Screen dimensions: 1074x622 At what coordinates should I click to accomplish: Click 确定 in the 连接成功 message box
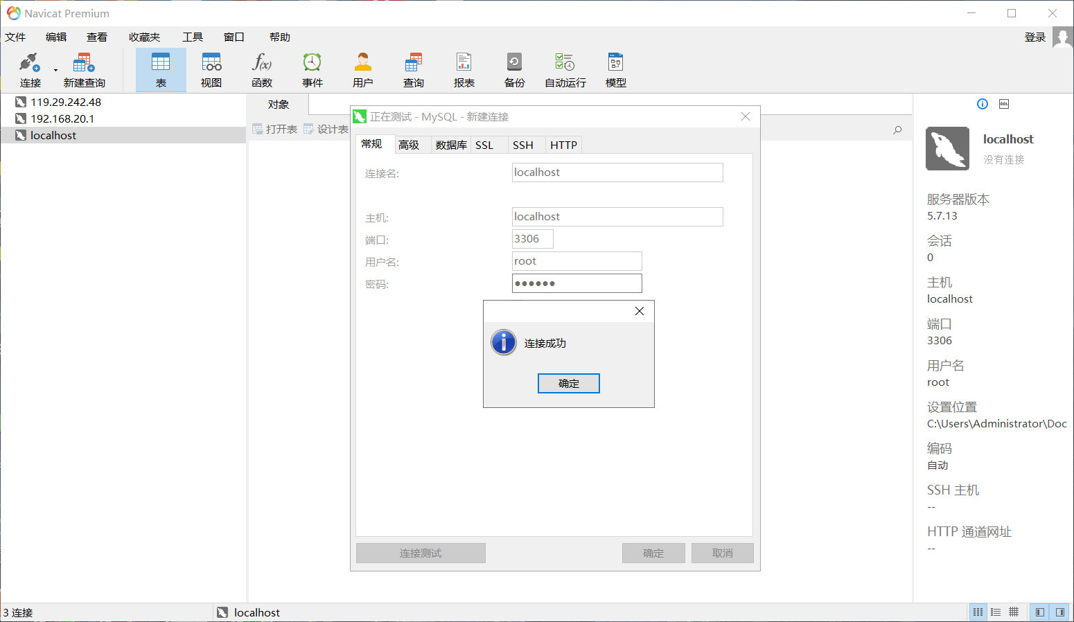click(569, 383)
